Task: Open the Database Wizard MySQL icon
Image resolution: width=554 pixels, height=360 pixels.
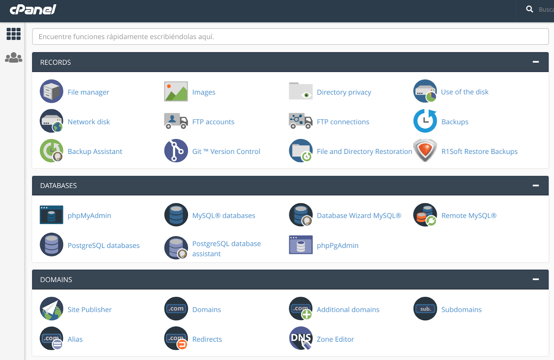Action: [x=301, y=215]
